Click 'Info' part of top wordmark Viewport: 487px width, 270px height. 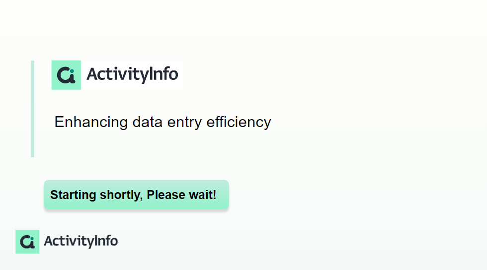click(x=164, y=74)
